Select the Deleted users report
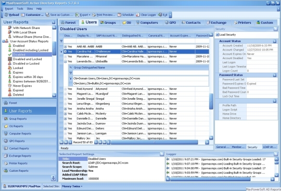Image resolution: width=281 pixels, height=191 pixels. (x=18, y=94)
